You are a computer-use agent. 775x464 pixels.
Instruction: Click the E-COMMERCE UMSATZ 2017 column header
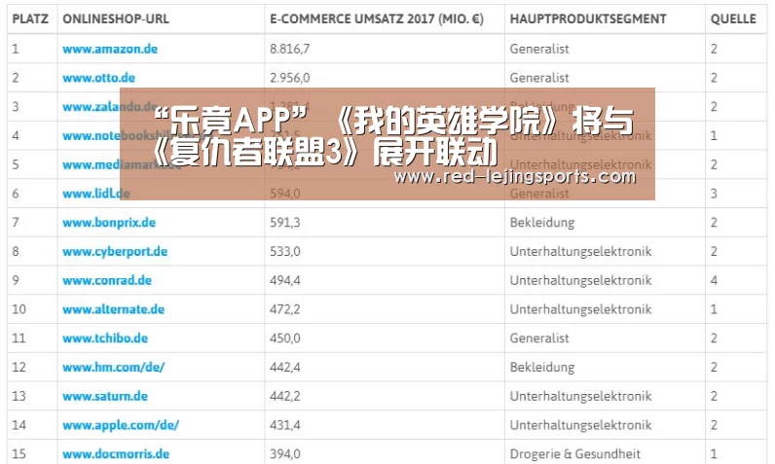click(377, 18)
